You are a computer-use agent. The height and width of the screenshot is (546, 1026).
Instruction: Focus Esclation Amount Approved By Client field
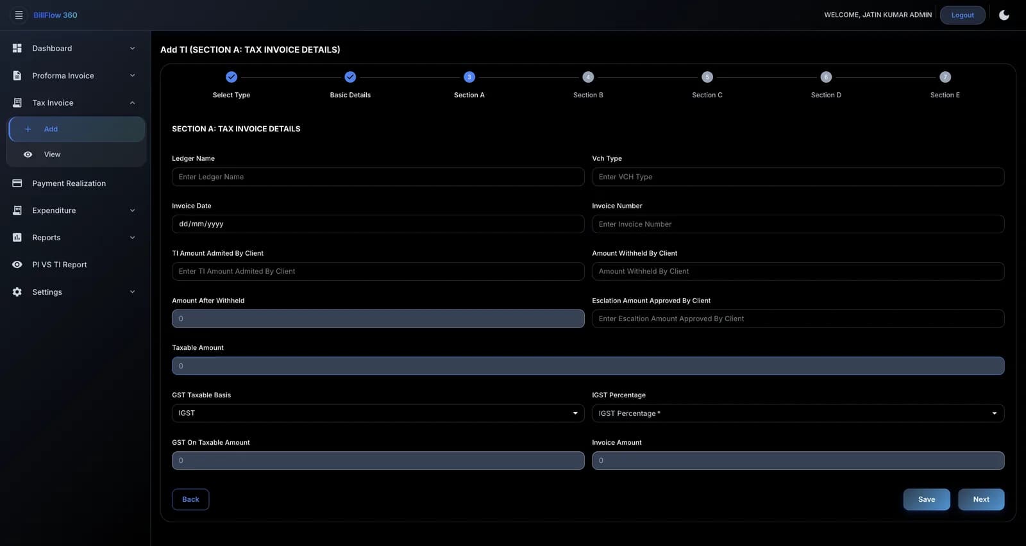click(x=798, y=318)
